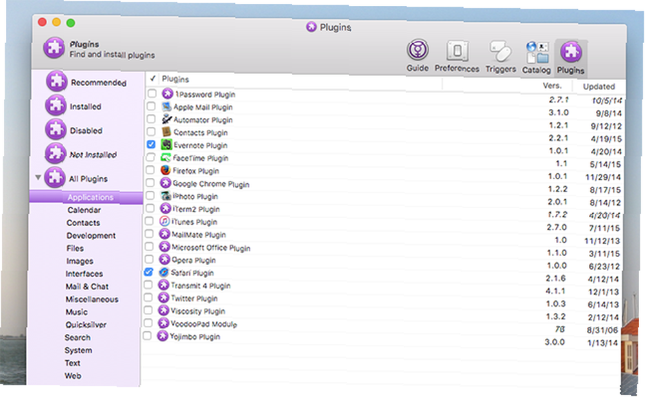The width and height of the screenshot is (645, 397).
Task: Click the iPhoto plugin icon
Action: [x=165, y=196]
